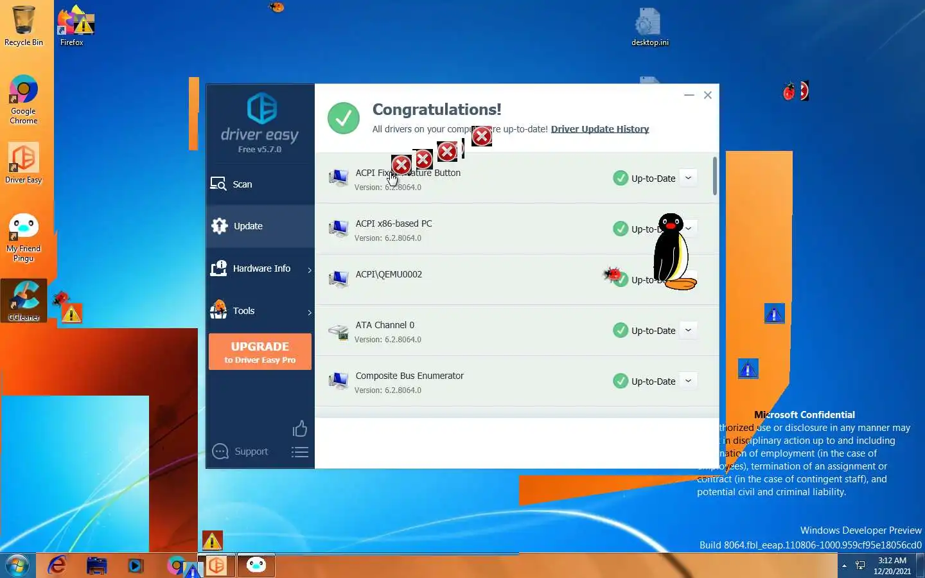Click ATA Channel 0 drive icon
The width and height of the screenshot is (925, 578).
pyautogui.click(x=339, y=331)
